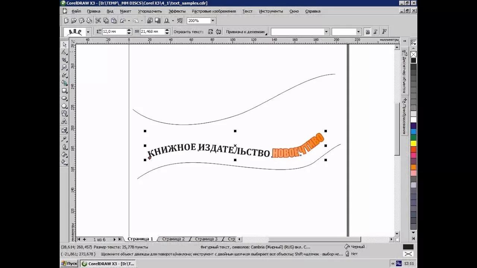Select the Eyedropper tool
The width and height of the screenshot is (477, 268).
pyautogui.click(x=64, y=139)
